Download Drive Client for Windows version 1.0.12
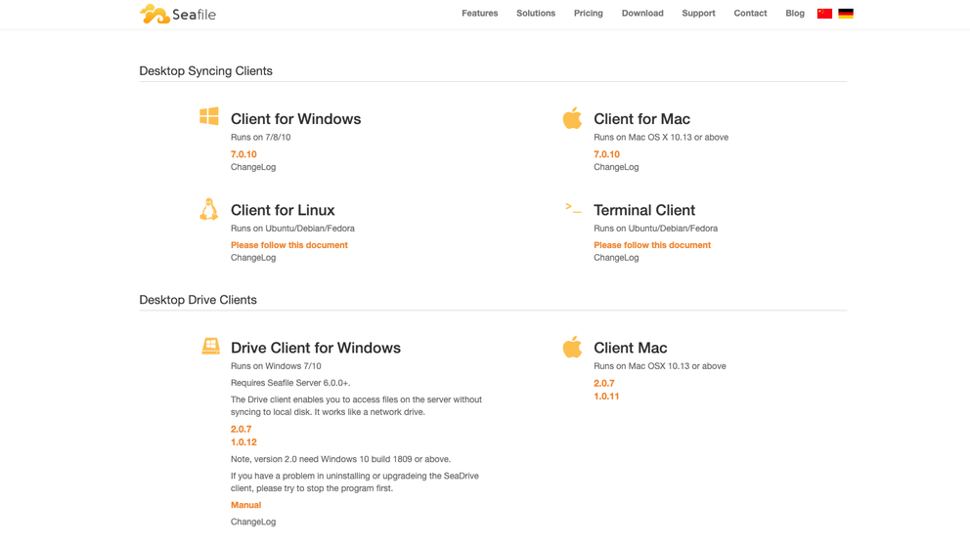Viewport: 970px width, 543px height. [x=243, y=442]
